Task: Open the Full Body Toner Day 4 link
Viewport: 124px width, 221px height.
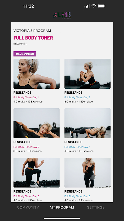Action: tap(77, 147)
